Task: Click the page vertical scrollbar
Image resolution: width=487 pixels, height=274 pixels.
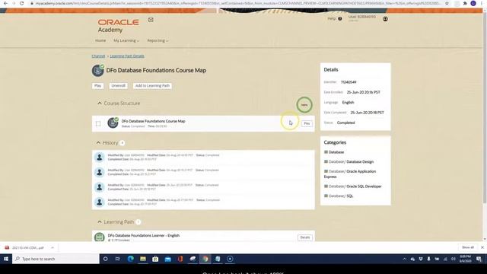Action: [485, 107]
